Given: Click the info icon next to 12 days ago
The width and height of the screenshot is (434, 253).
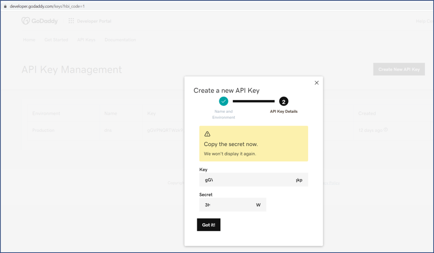Looking at the screenshot, I should click(386, 130).
